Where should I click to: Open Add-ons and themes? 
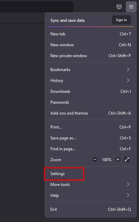(x=91, y=113)
